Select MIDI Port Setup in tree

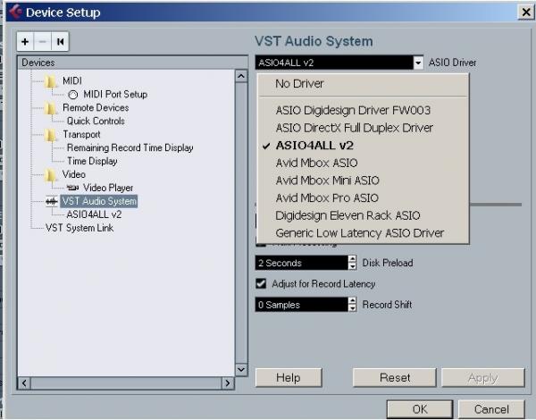pyautogui.click(x=115, y=95)
